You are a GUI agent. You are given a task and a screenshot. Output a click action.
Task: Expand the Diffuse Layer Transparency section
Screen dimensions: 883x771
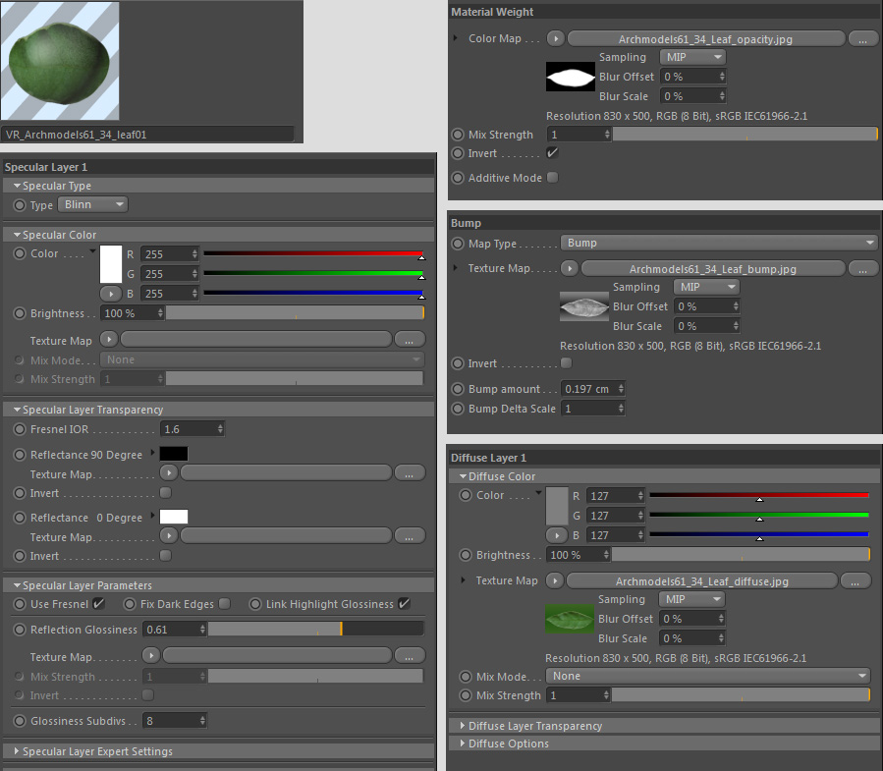[535, 726]
